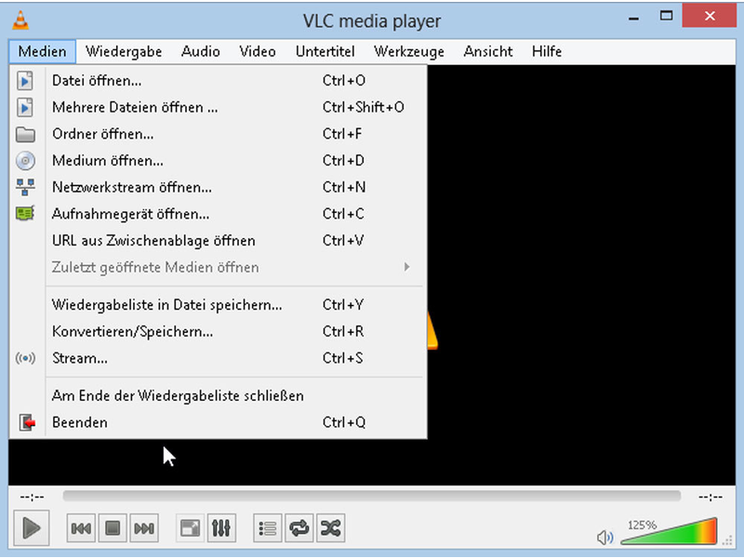Select Ordner öffnen... menu entry
This screenshot has width=744, height=558.
[x=218, y=134]
